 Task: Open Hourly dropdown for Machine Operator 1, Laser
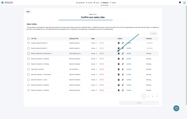(x=94, y=80)
